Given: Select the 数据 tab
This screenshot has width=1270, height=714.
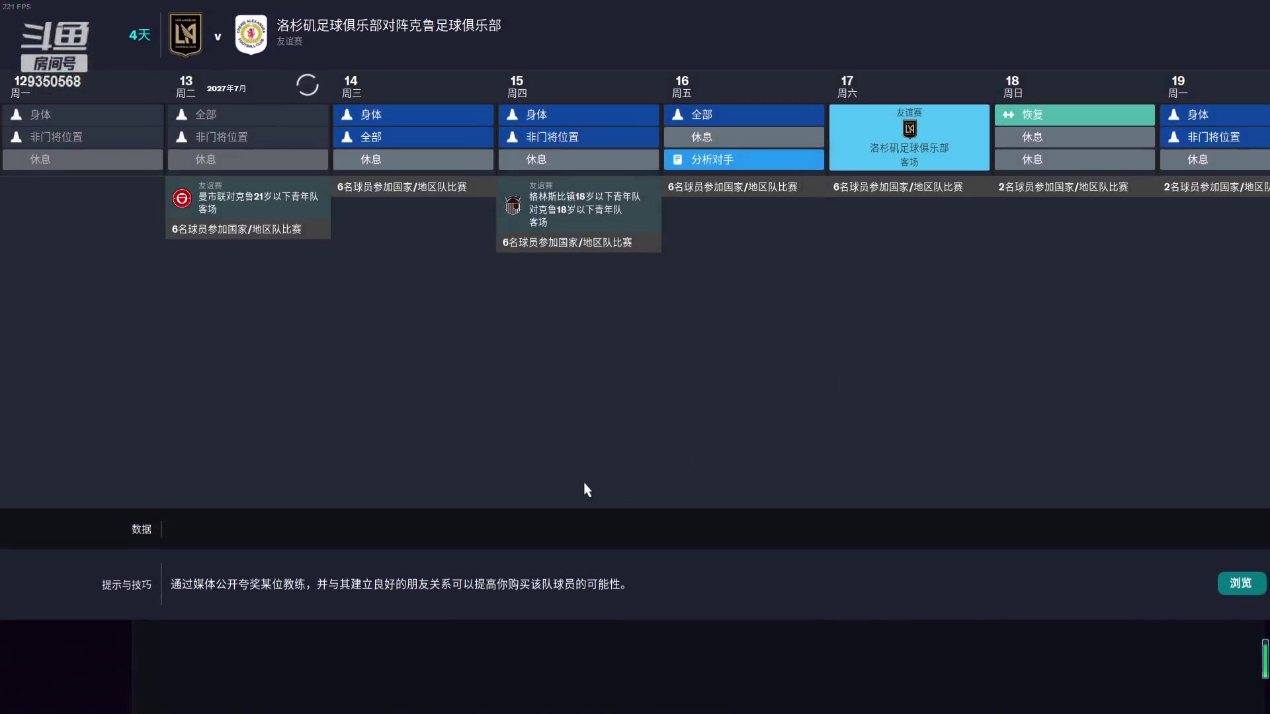Looking at the screenshot, I should tap(142, 529).
